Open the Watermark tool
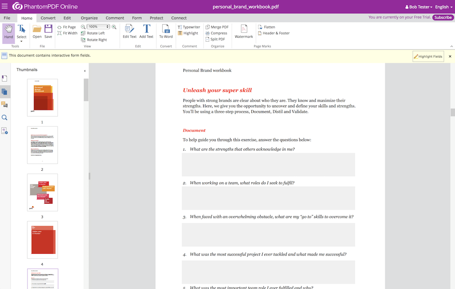Screen dimensions: 455x289 click(243, 32)
